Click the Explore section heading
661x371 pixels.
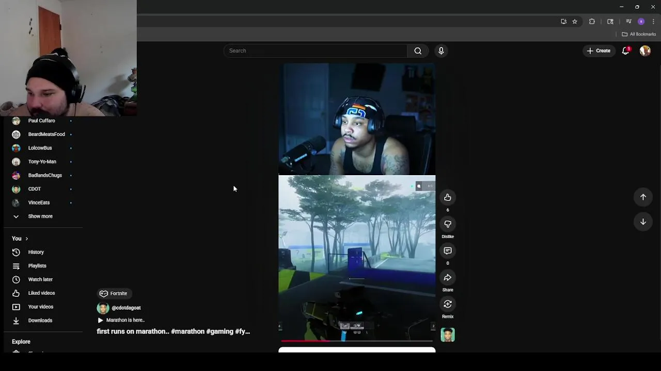click(21, 342)
